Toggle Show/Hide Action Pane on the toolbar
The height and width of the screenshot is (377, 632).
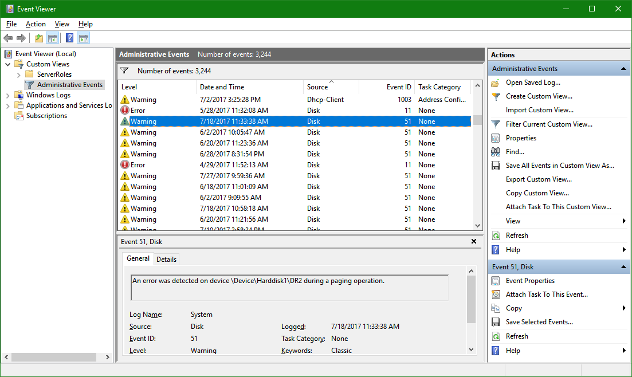point(84,38)
